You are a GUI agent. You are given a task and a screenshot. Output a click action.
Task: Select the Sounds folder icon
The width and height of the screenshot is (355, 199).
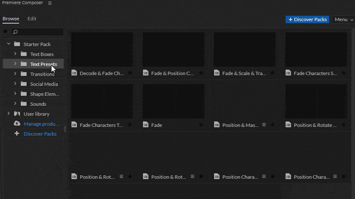tap(24, 104)
